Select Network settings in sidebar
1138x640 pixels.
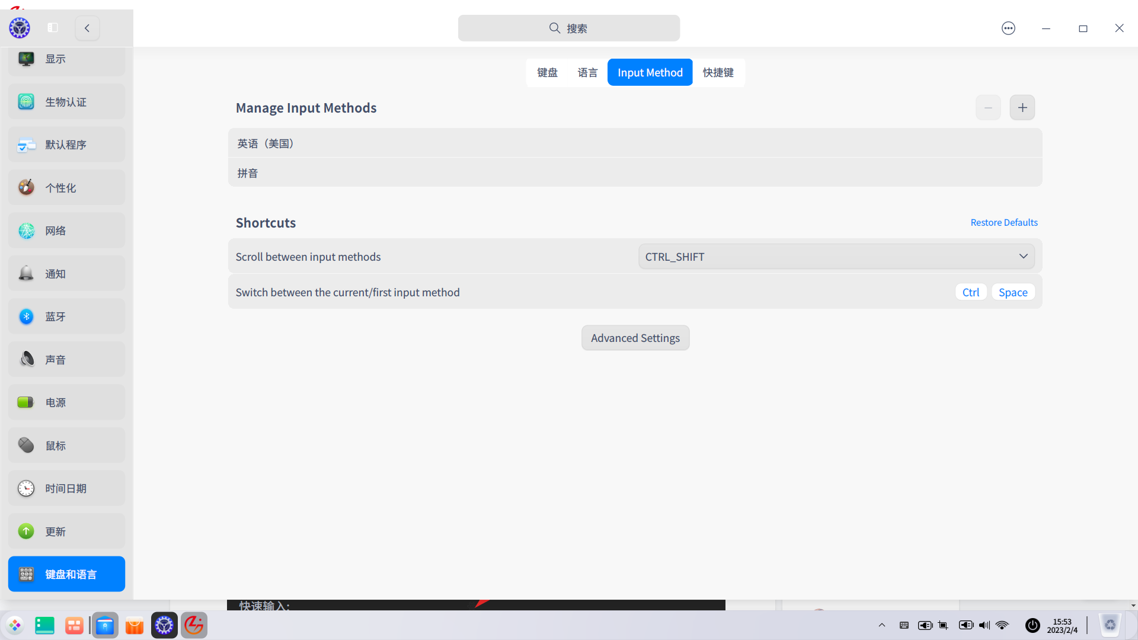66,231
